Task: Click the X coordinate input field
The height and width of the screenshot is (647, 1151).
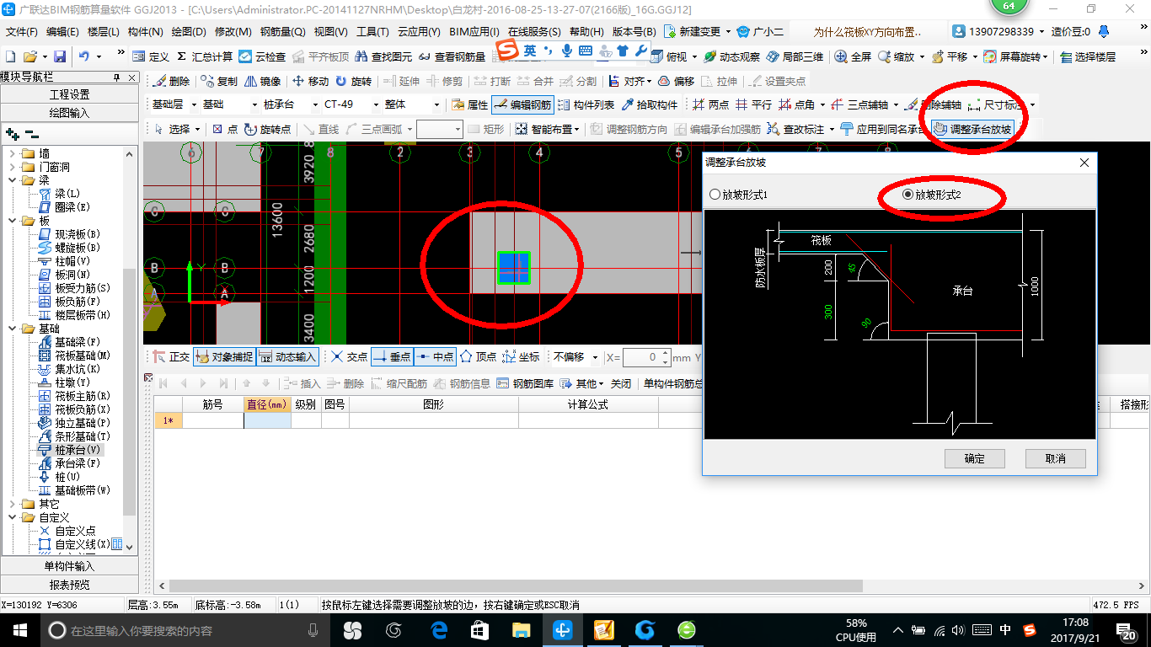Action: [645, 357]
